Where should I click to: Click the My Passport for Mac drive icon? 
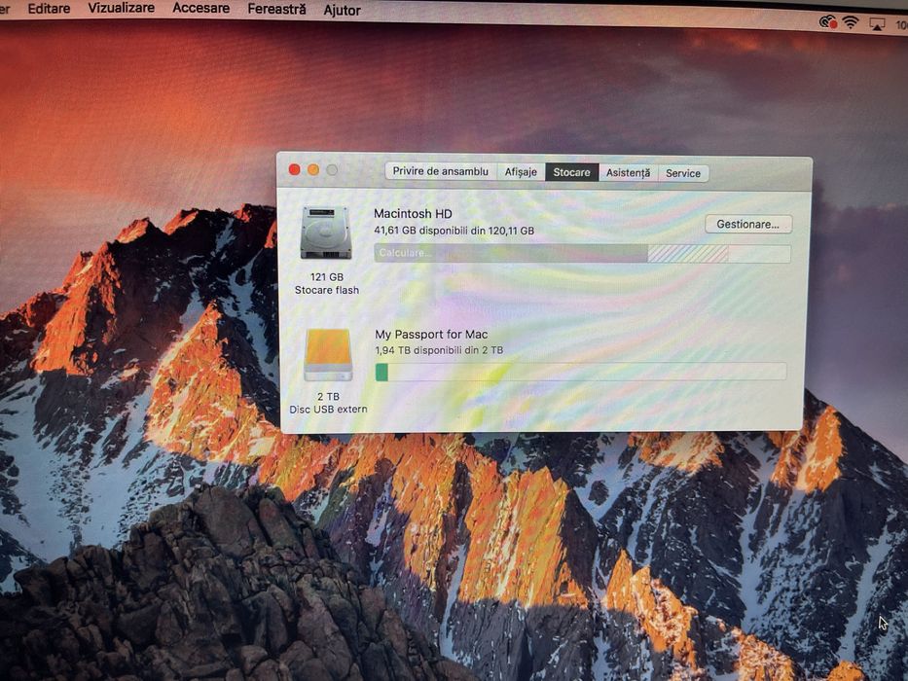pos(328,354)
